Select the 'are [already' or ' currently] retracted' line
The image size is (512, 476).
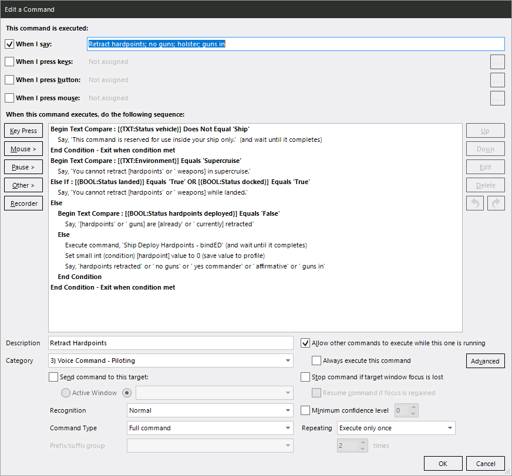coord(159,224)
